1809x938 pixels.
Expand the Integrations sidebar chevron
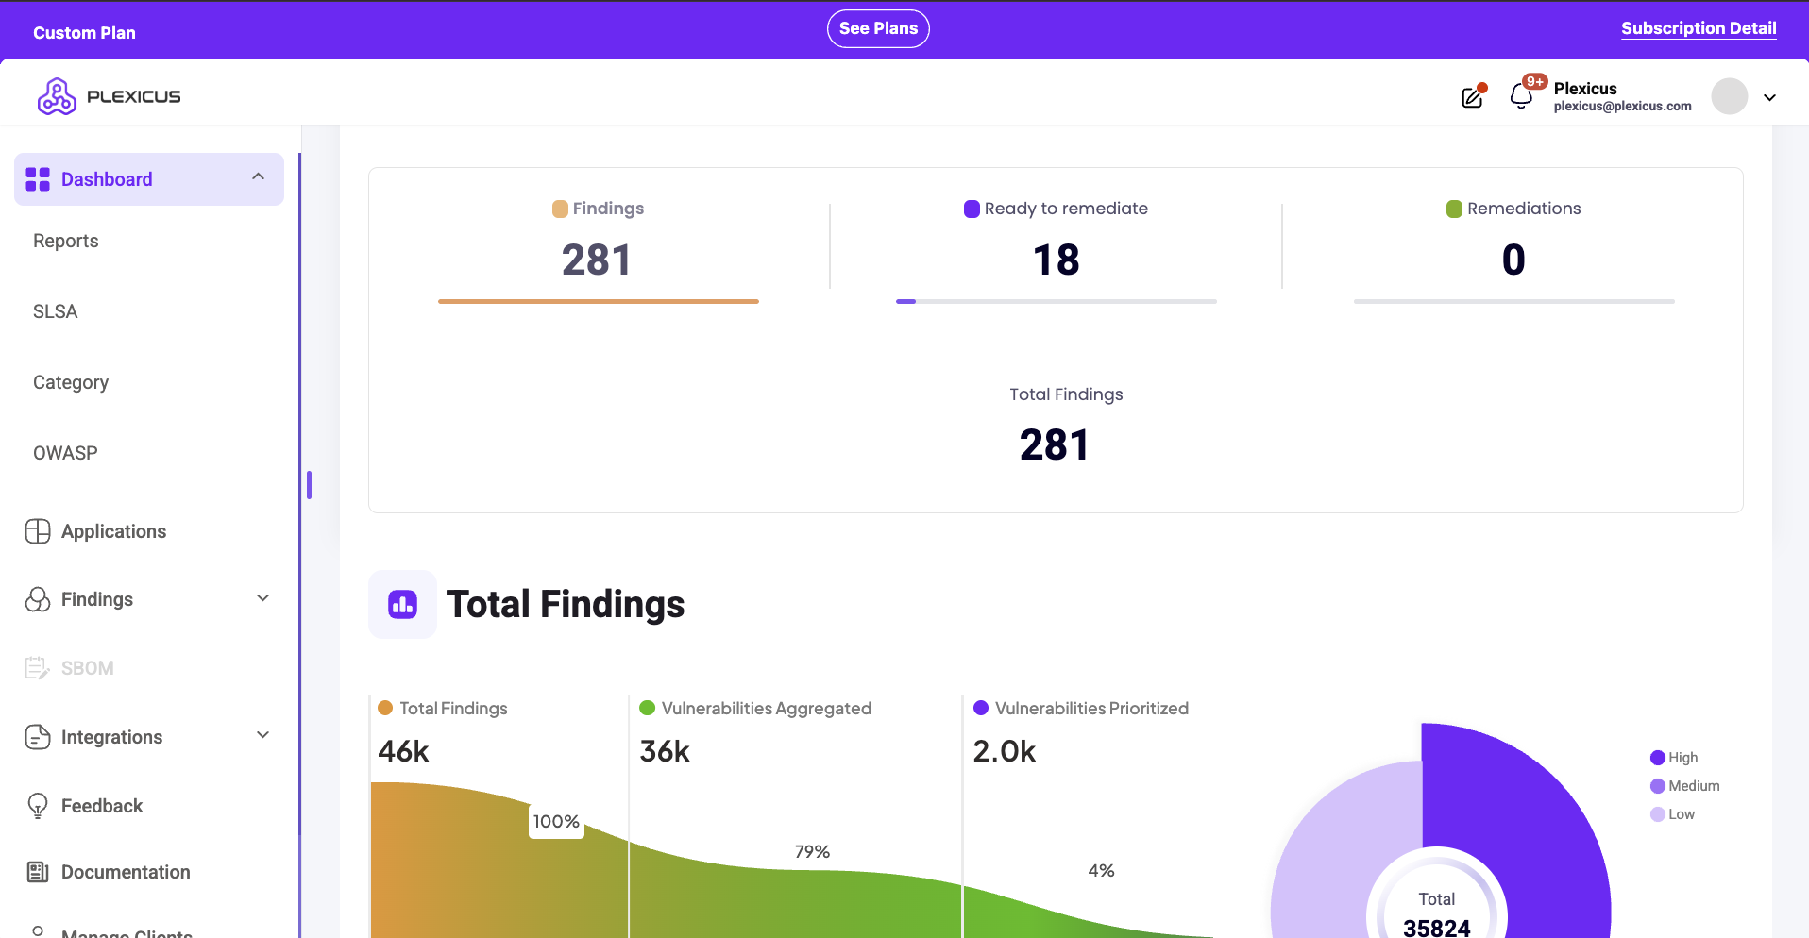[263, 735]
